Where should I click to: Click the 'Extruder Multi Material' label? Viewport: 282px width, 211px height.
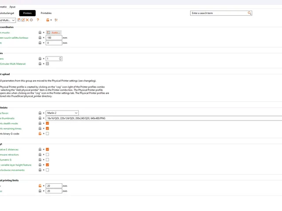[x=13, y=64]
